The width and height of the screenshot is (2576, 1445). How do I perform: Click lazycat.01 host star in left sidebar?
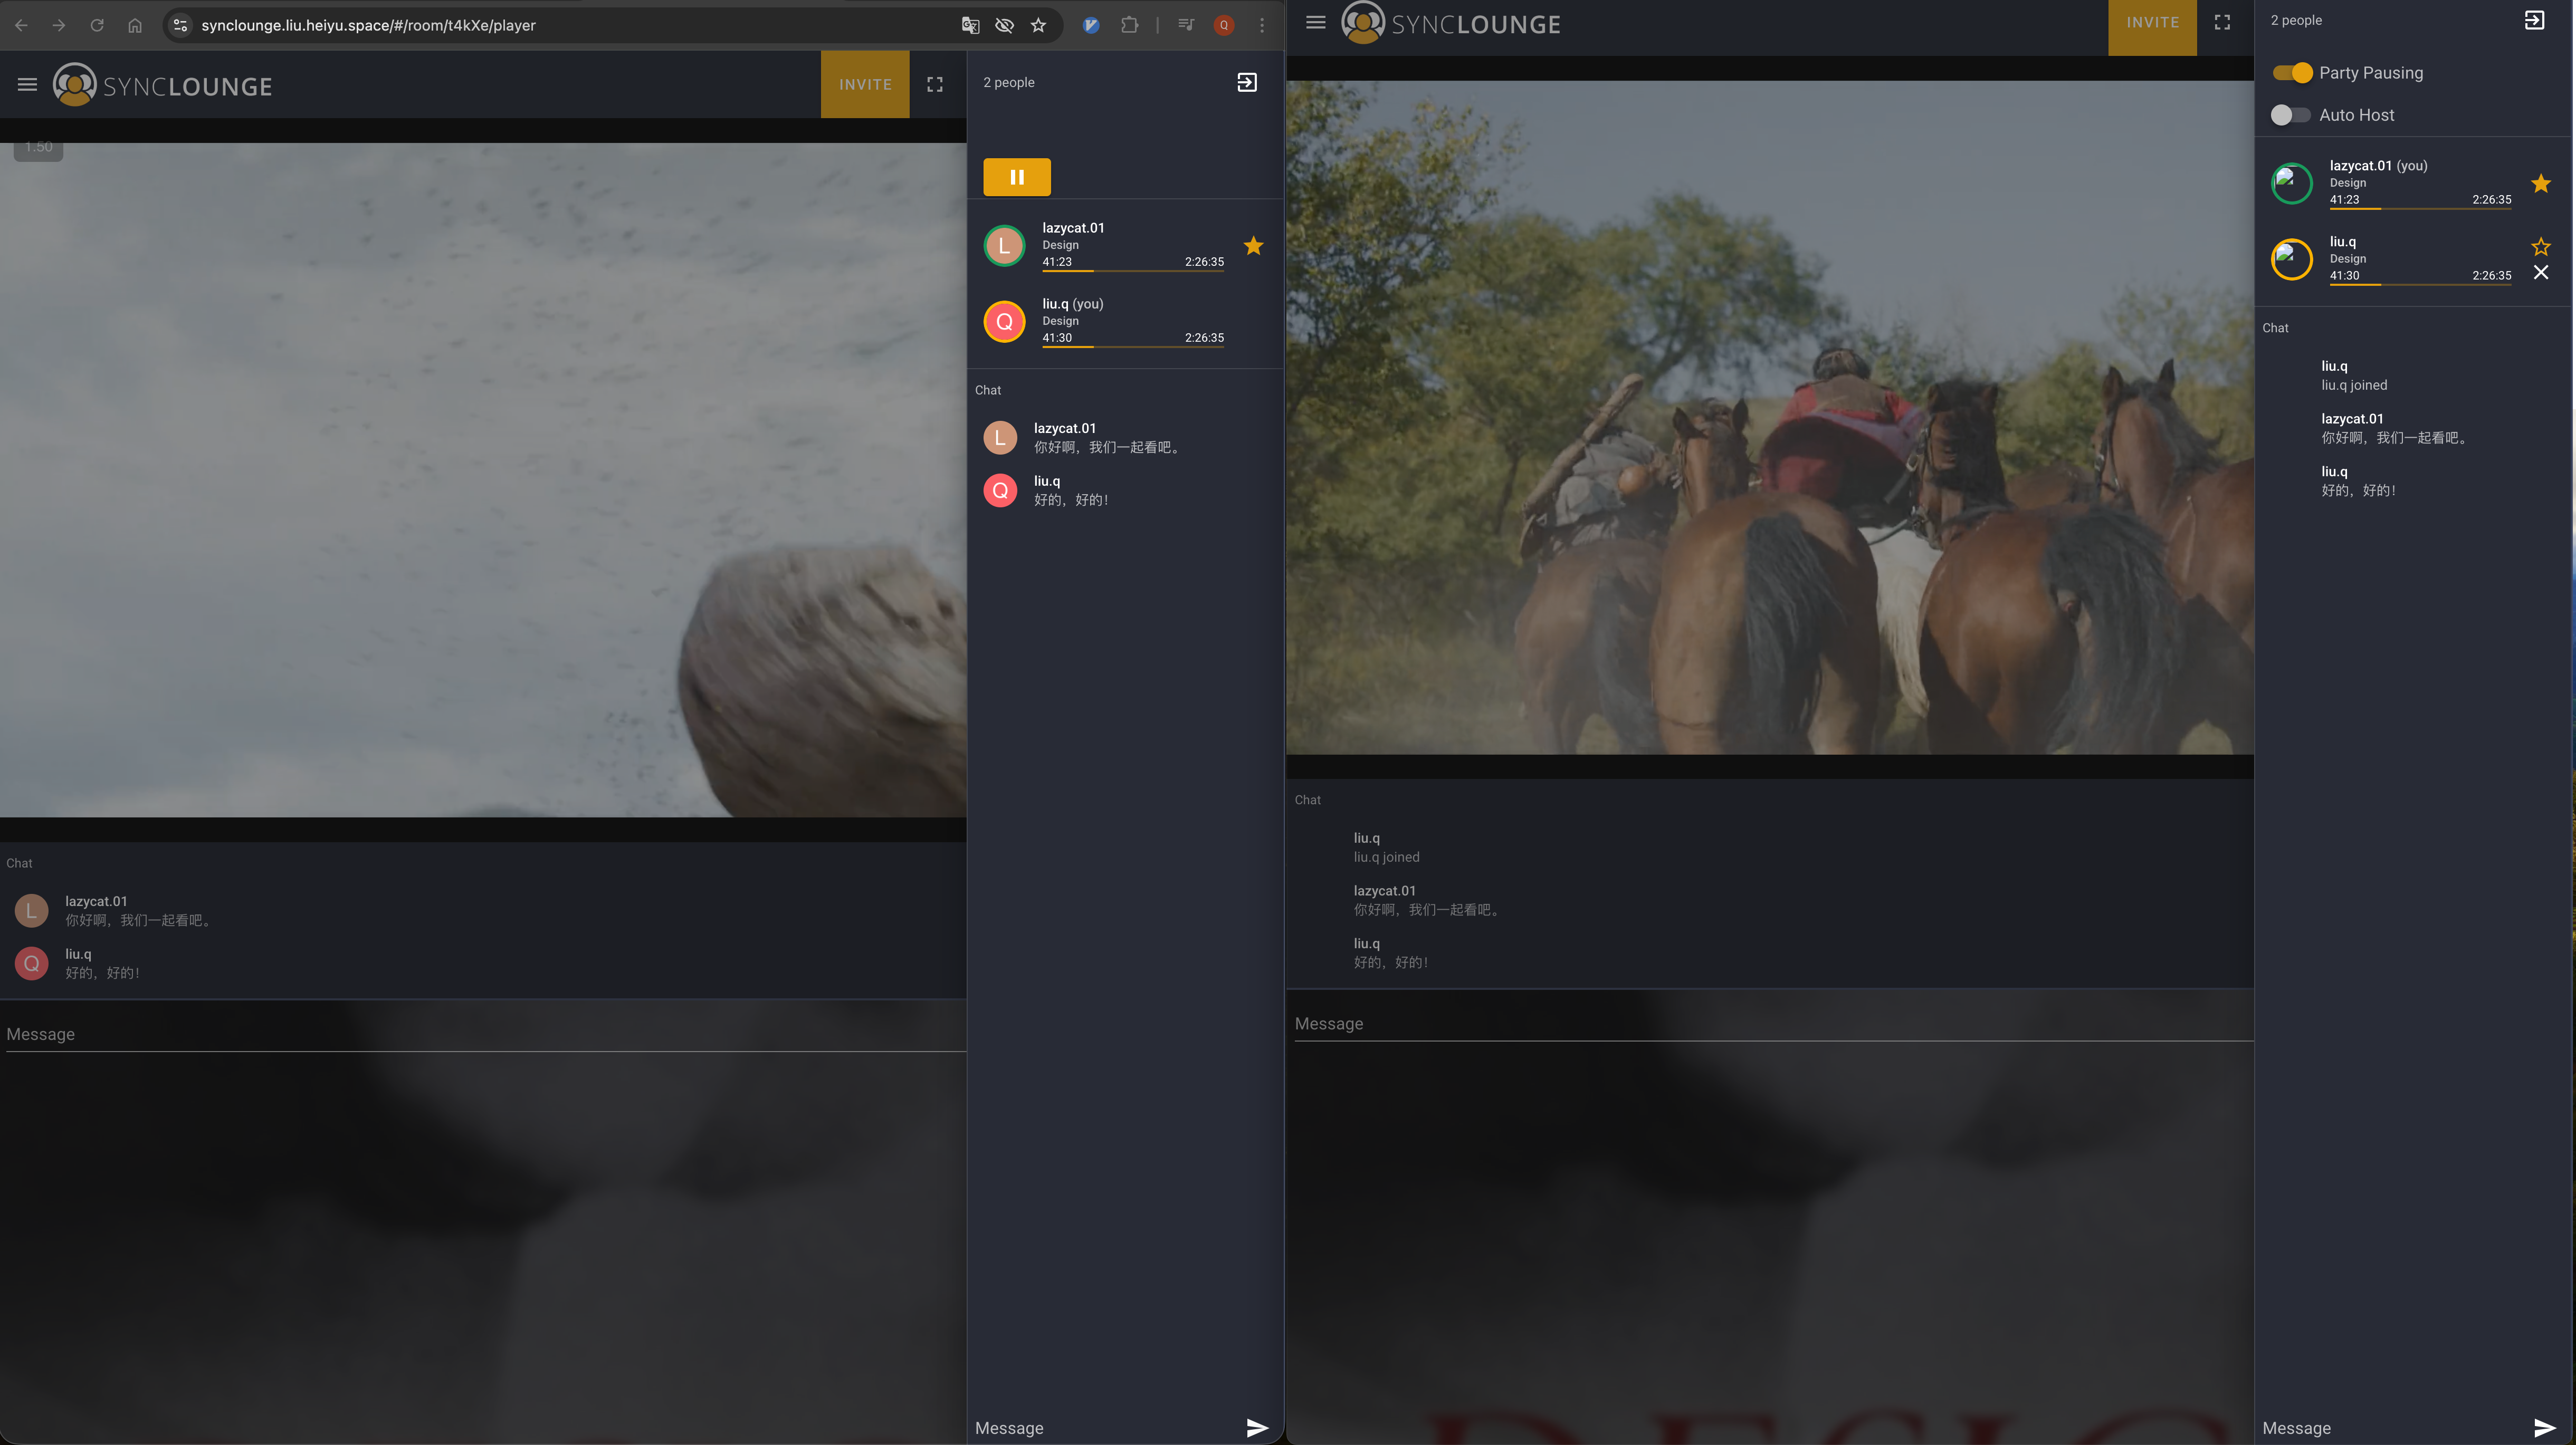point(1253,246)
